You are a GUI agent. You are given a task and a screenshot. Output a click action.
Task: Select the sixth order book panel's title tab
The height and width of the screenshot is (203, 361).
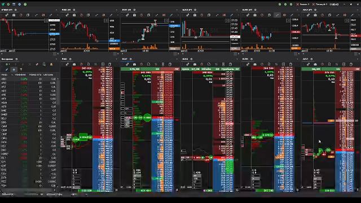[306, 59]
